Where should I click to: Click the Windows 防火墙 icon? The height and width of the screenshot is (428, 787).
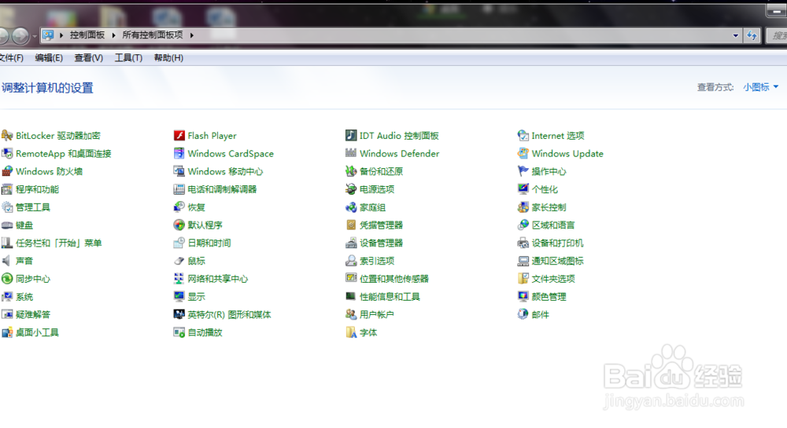point(7,171)
